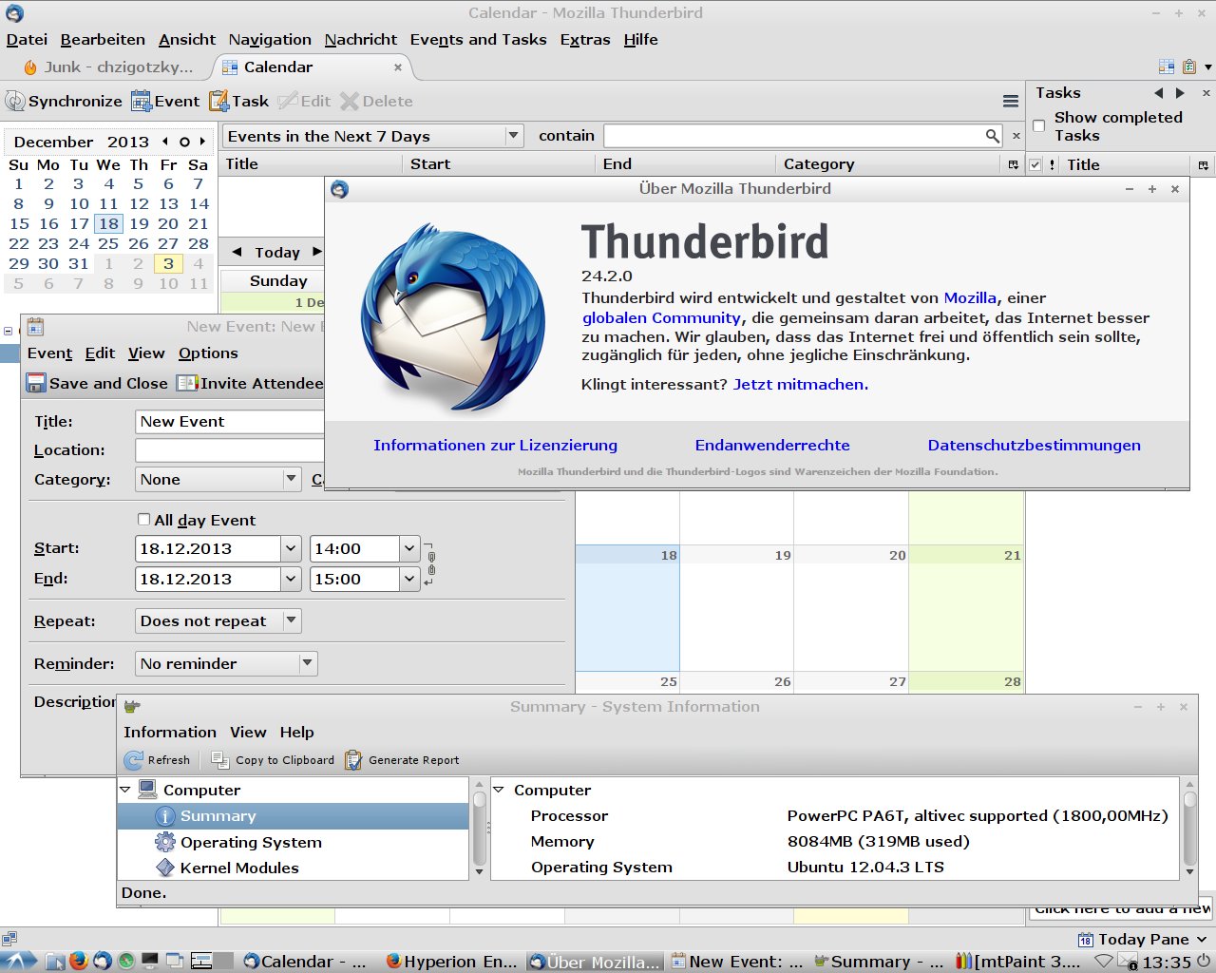Open the Informationen zur Lizenzierung link
The height and width of the screenshot is (973, 1216).
click(x=495, y=445)
